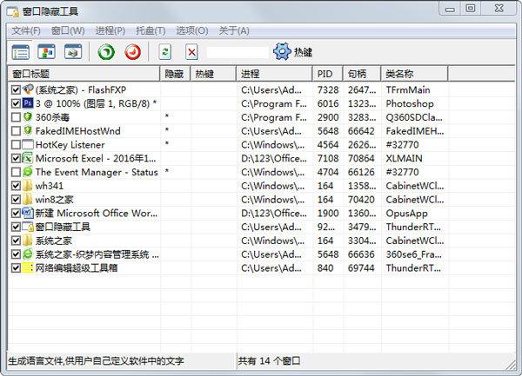Image resolution: width=522 pixels, height=376 pixels.
Task: Click the Photoshop Ps row icon
Action: pyautogui.click(x=28, y=103)
